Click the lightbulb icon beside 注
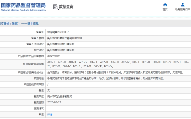 pyautogui.click(x=40, y=114)
